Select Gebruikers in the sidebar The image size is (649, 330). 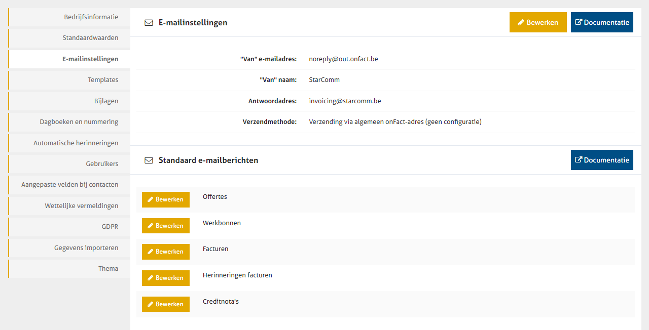[x=102, y=164]
